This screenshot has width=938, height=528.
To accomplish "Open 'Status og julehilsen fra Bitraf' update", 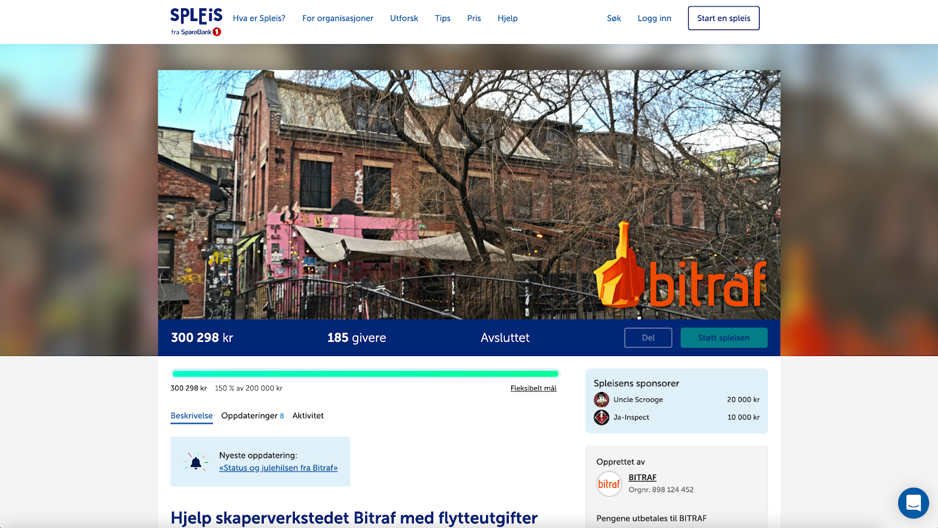I will [x=278, y=468].
